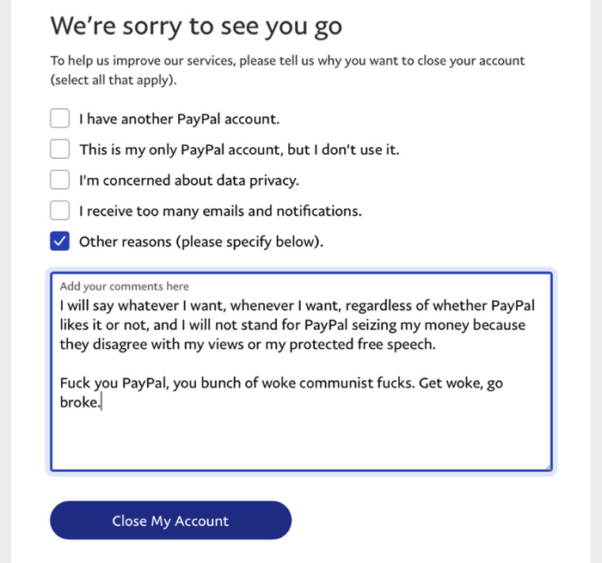Click the empty area at bottom of comments box
The height and width of the screenshot is (563, 602).
pyautogui.click(x=301, y=443)
